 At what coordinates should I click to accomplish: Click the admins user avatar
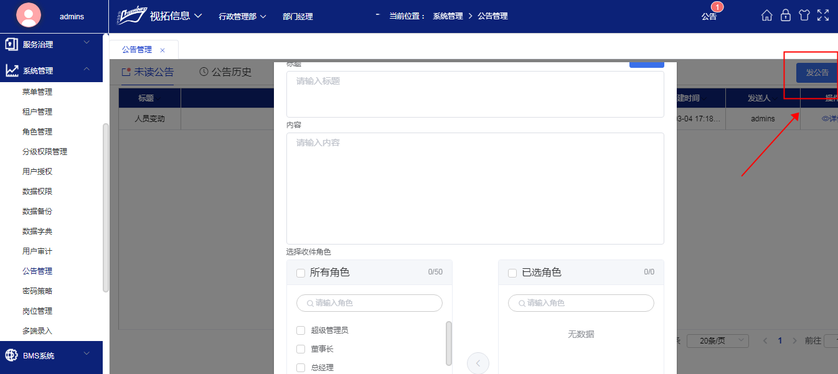pyautogui.click(x=29, y=16)
